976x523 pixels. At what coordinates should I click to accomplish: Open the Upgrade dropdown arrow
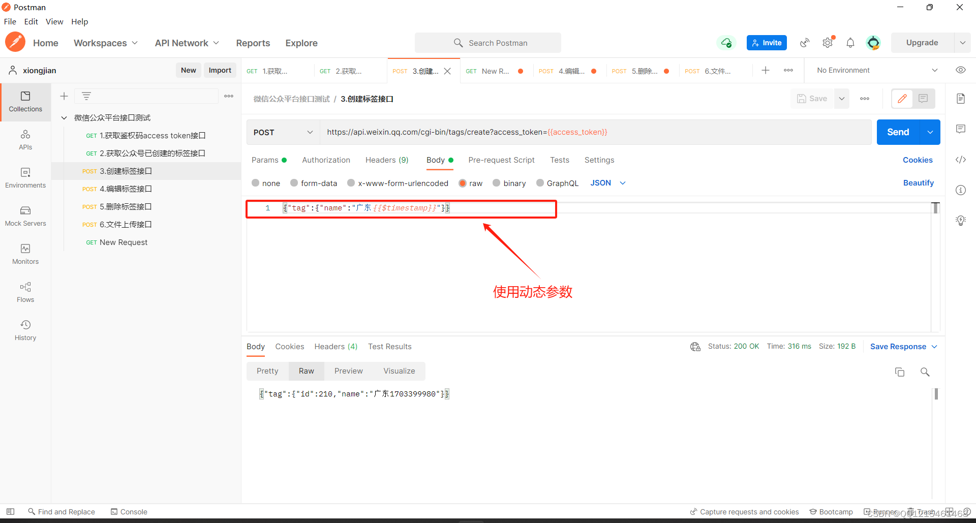963,43
